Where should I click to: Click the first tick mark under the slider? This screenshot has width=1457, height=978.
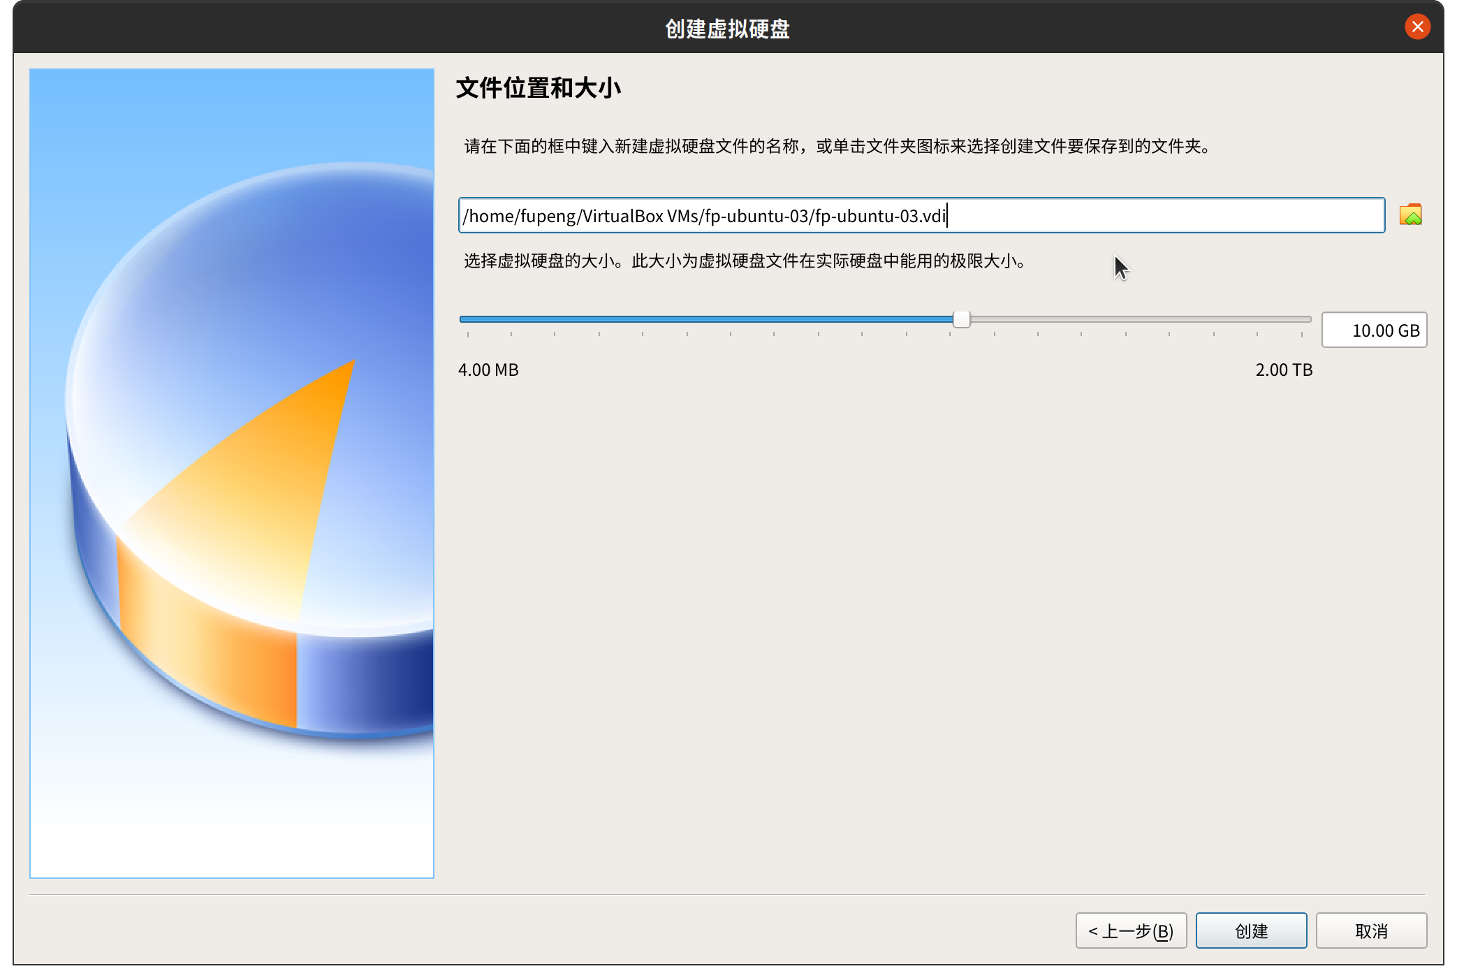[x=468, y=335]
